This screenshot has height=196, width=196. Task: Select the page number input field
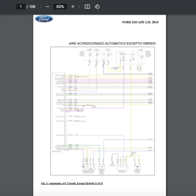click(21, 7)
